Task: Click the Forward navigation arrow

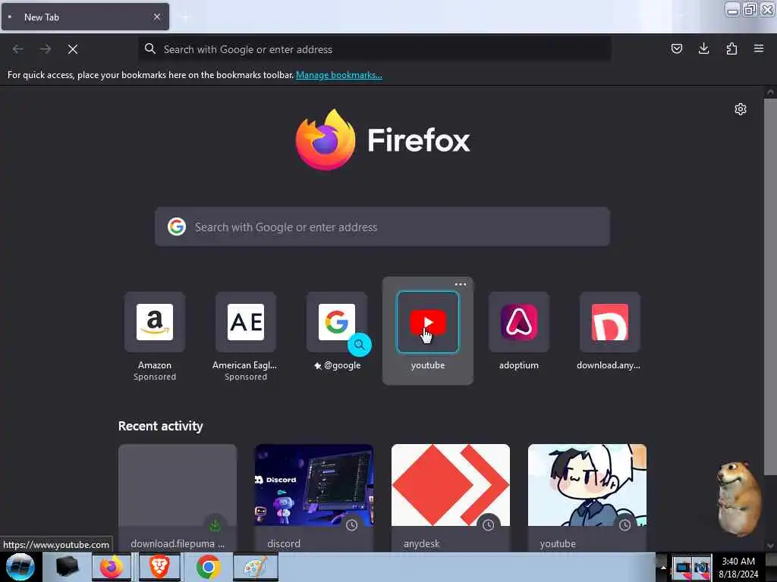Action: (x=46, y=49)
